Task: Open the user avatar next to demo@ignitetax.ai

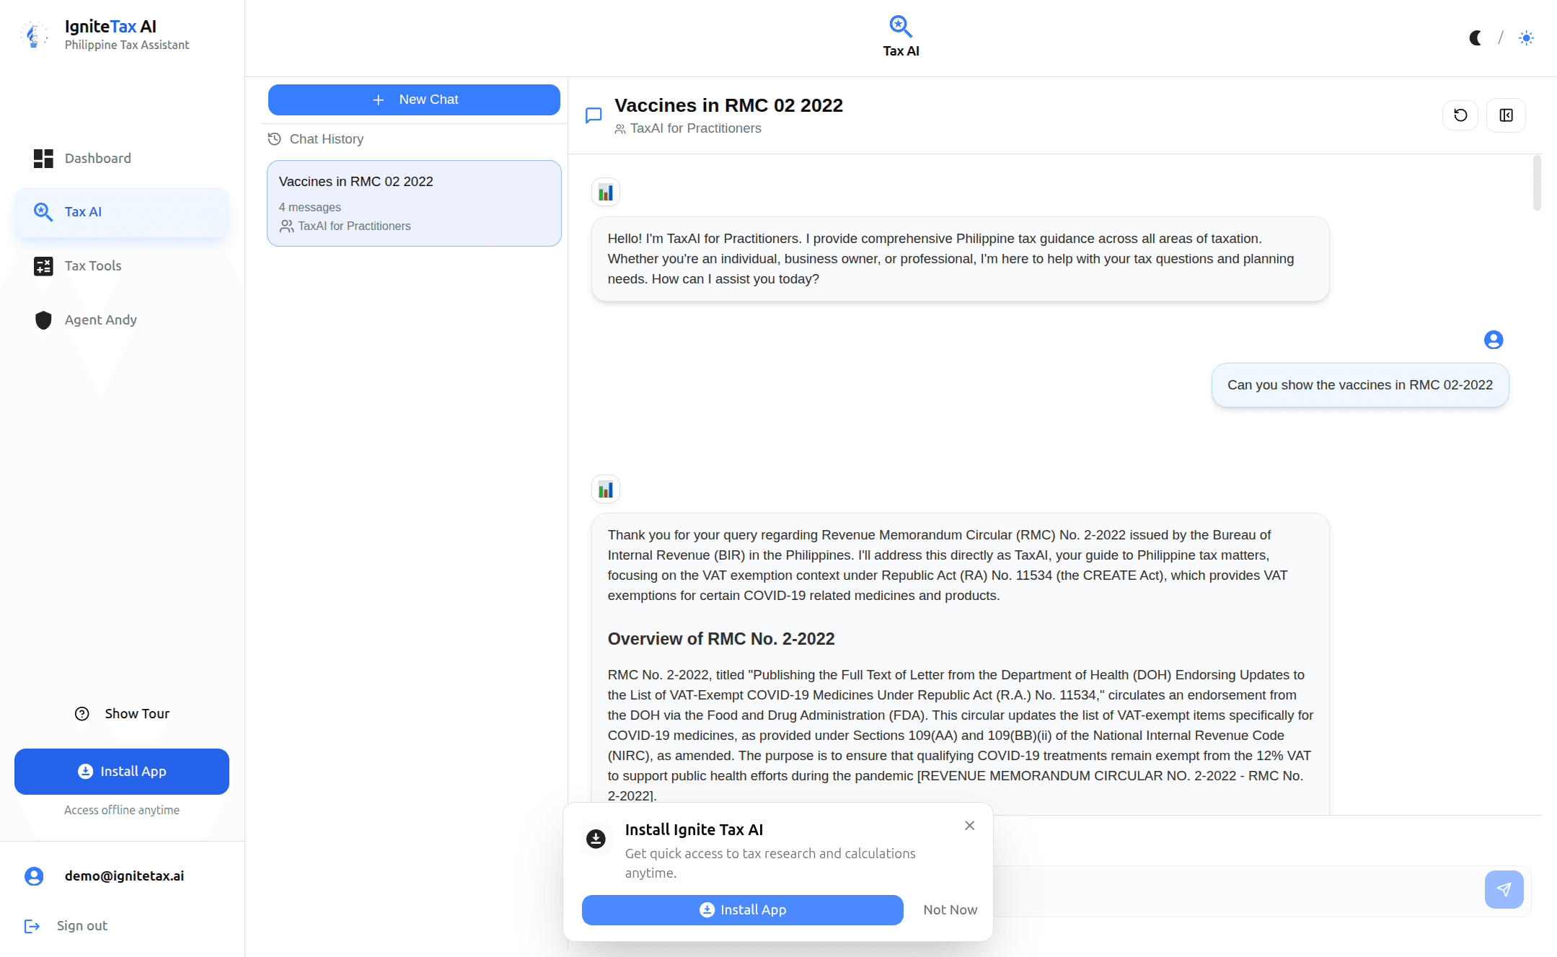Action: coord(33,876)
